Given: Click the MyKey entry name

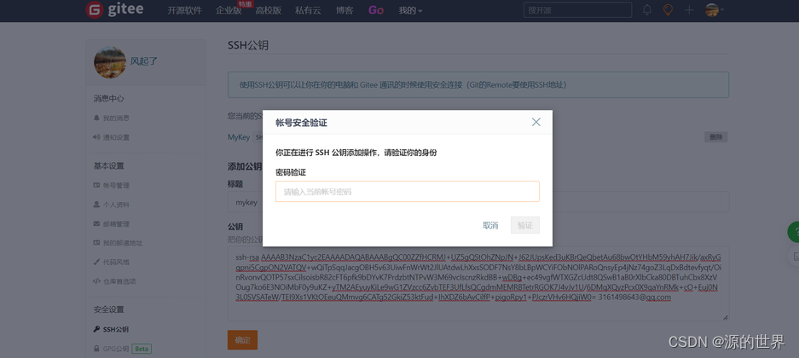Looking at the screenshot, I should click(239, 137).
